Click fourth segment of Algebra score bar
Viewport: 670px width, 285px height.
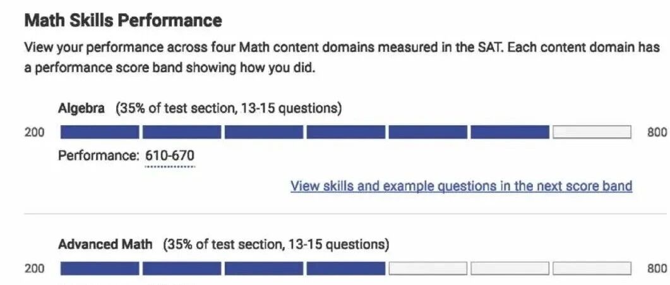(346, 132)
